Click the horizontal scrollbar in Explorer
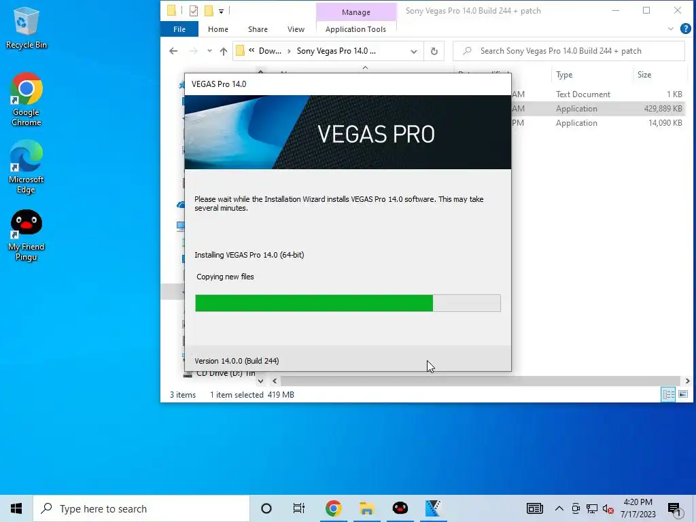Image resolution: width=696 pixels, height=522 pixels. click(481, 381)
